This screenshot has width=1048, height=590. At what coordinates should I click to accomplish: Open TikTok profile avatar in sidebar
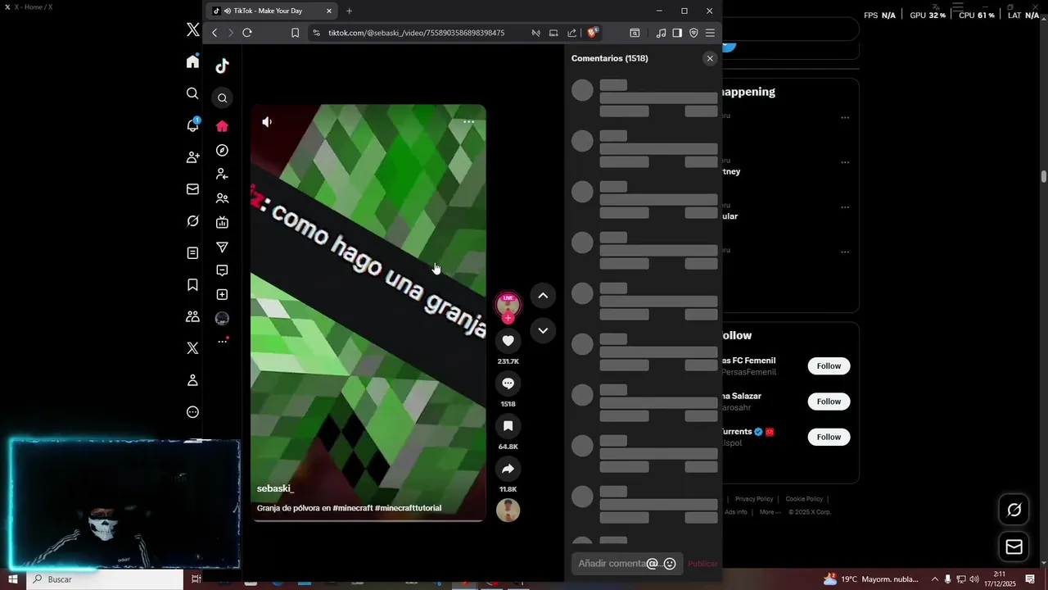pyautogui.click(x=222, y=318)
